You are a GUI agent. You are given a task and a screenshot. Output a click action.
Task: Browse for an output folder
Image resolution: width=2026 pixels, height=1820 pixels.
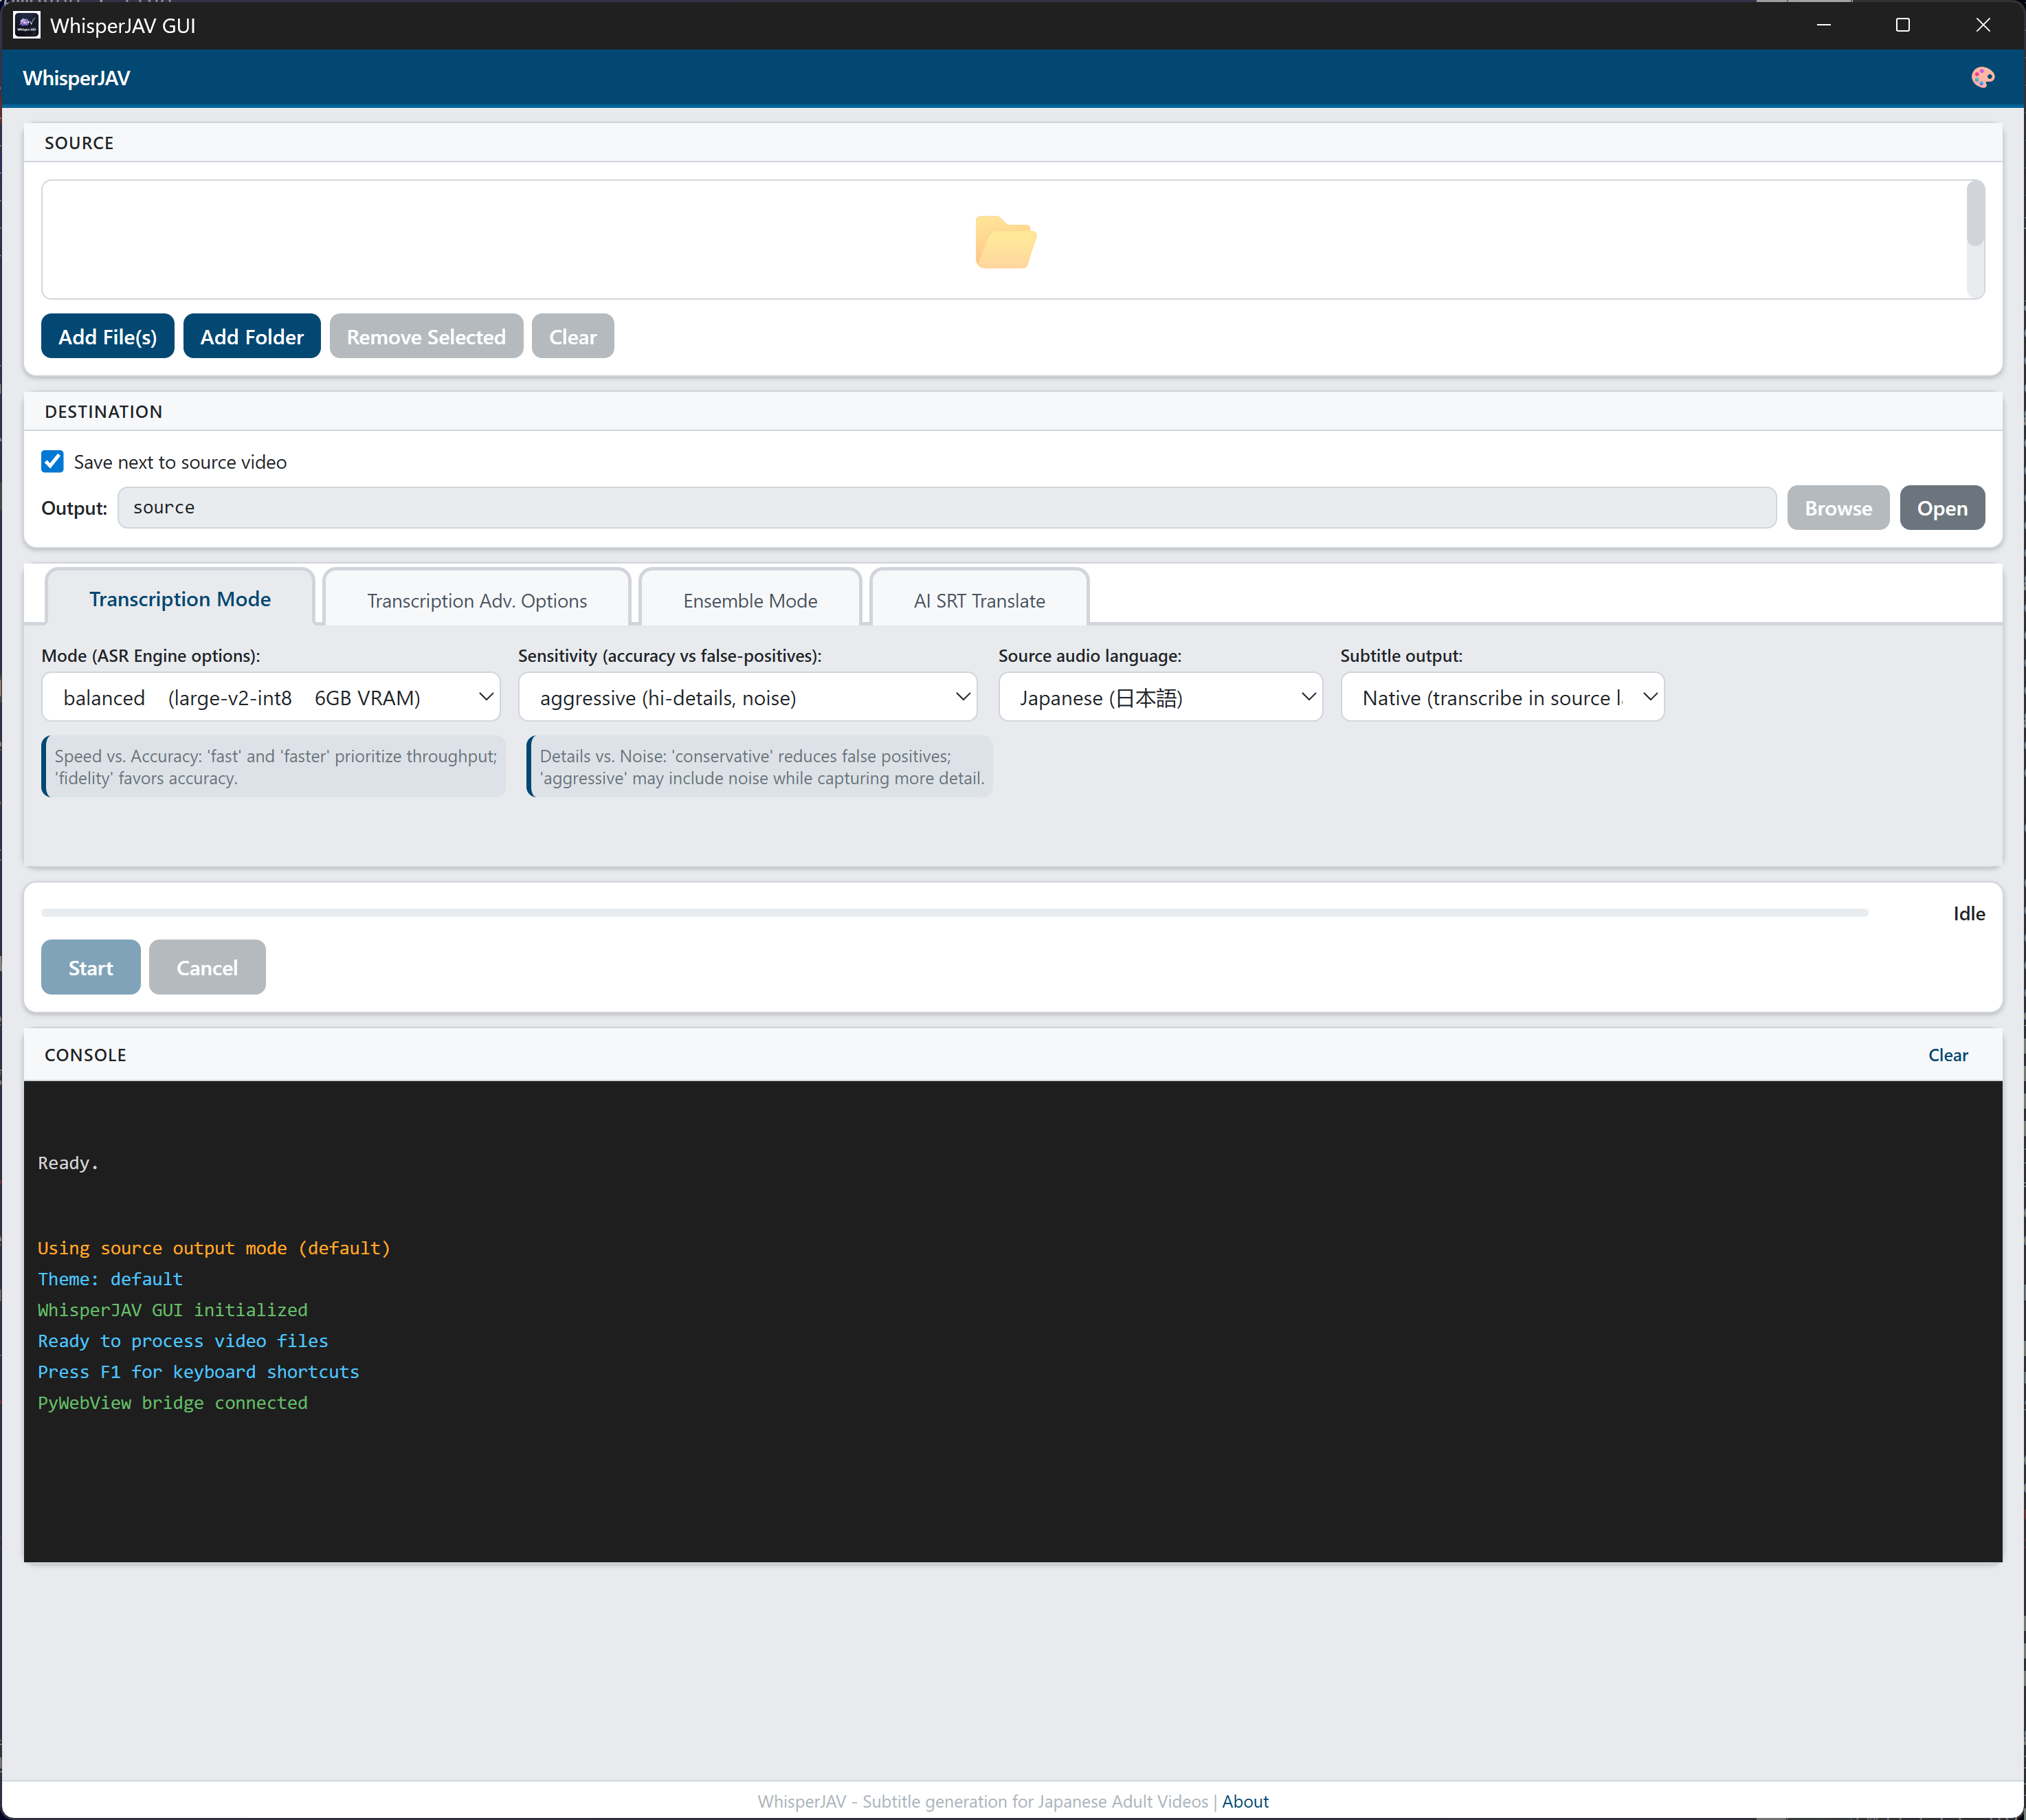click(1838, 508)
